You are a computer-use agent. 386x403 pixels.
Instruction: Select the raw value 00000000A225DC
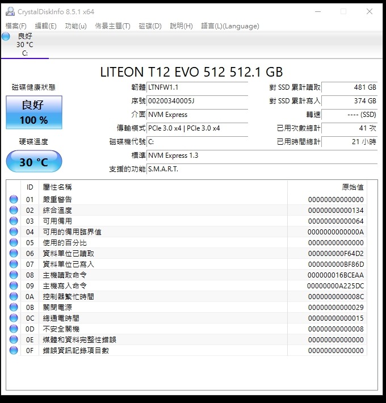pos(335,286)
